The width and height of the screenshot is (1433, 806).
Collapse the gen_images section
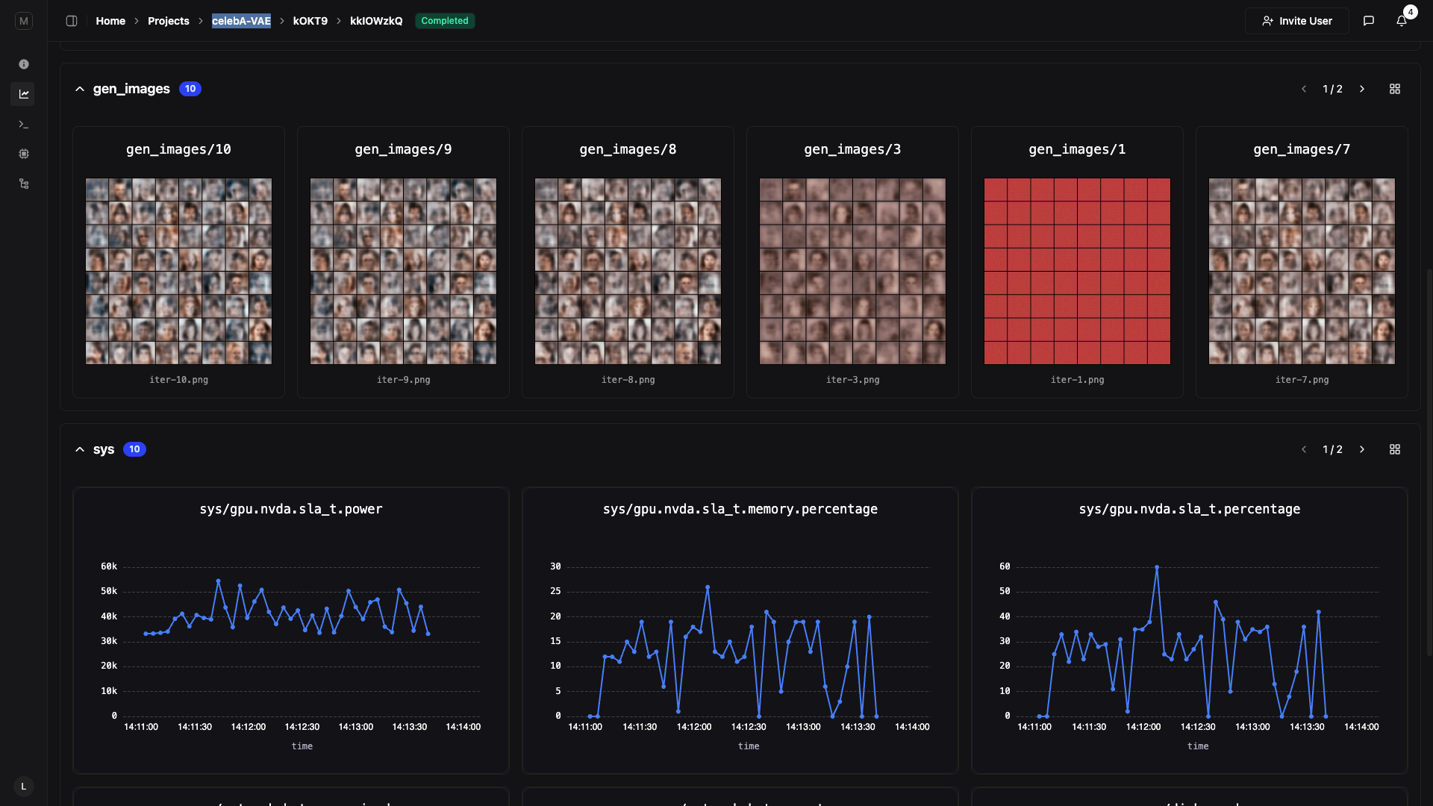[80, 89]
